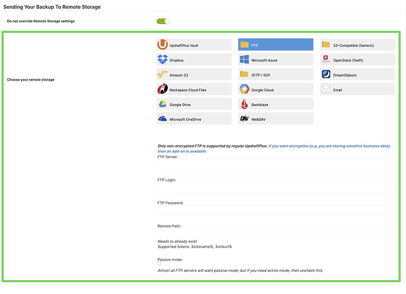Check the Passive mode checkbox
The image size is (406, 294).
pyautogui.click(x=159, y=263)
